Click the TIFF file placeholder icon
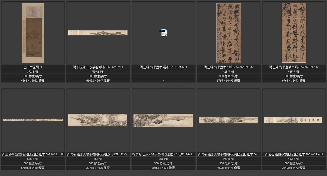 click(x=164, y=33)
